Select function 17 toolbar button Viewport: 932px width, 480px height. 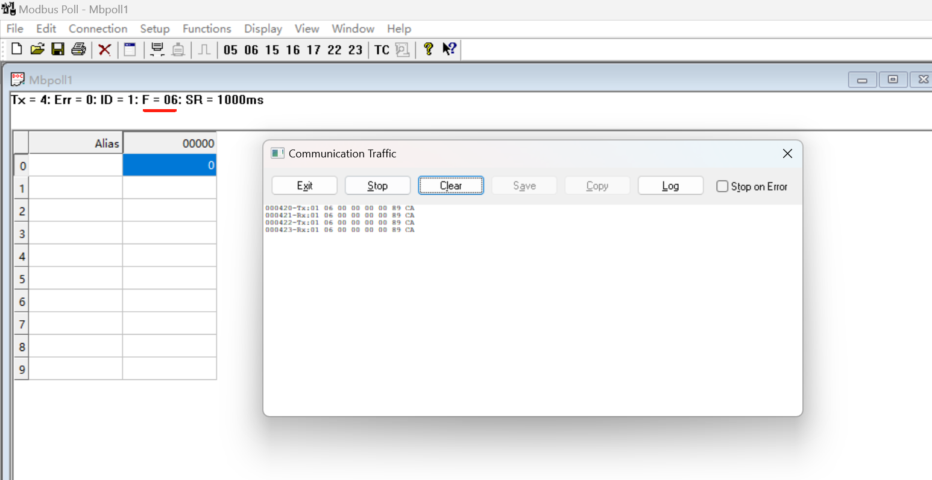(313, 50)
